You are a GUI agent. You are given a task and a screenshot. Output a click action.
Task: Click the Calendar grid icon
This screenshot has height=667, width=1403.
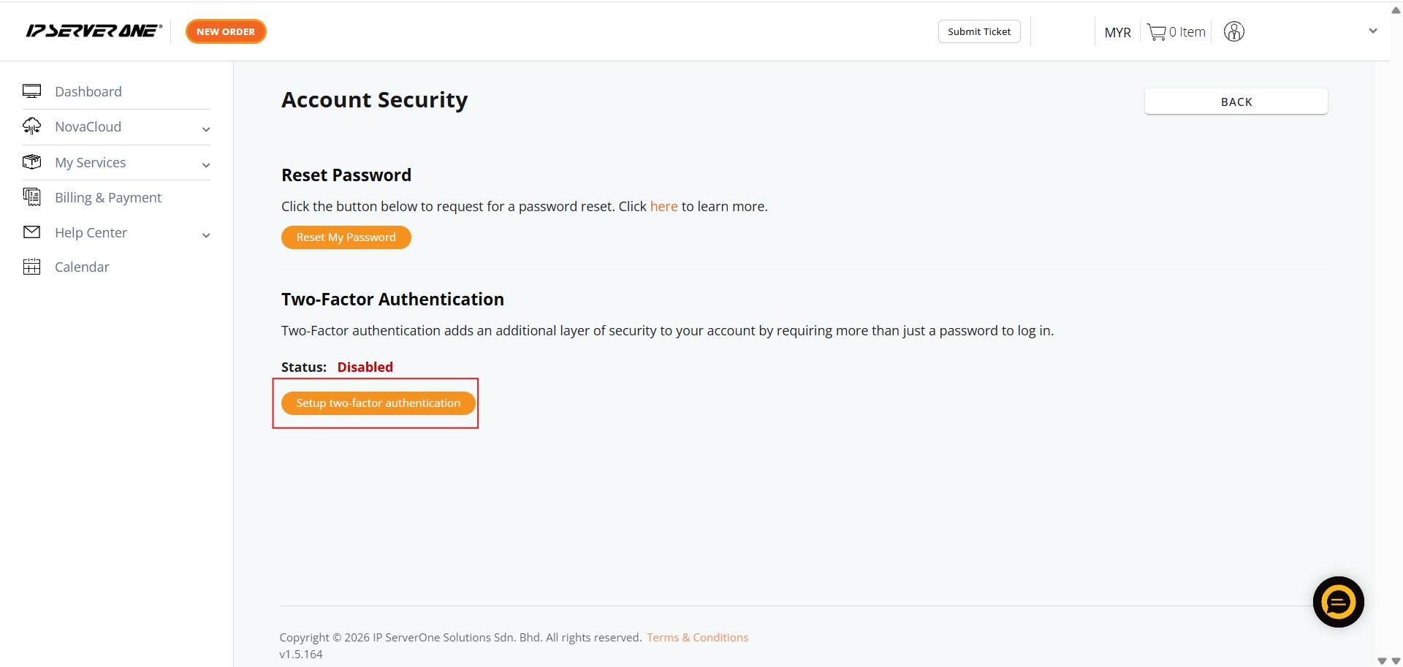31,267
